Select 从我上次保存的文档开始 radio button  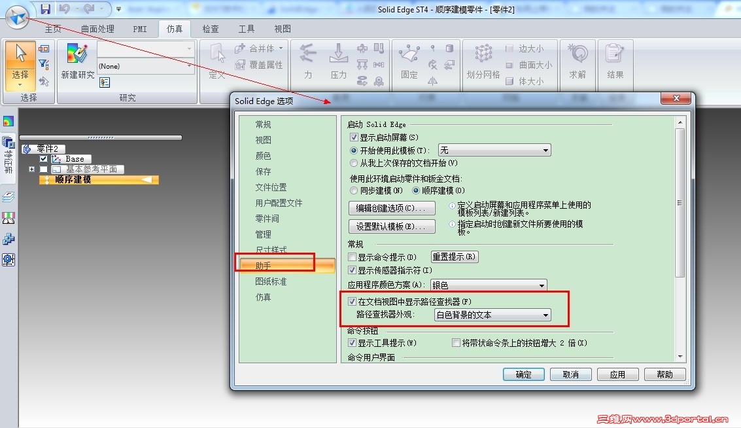[x=353, y=163]
